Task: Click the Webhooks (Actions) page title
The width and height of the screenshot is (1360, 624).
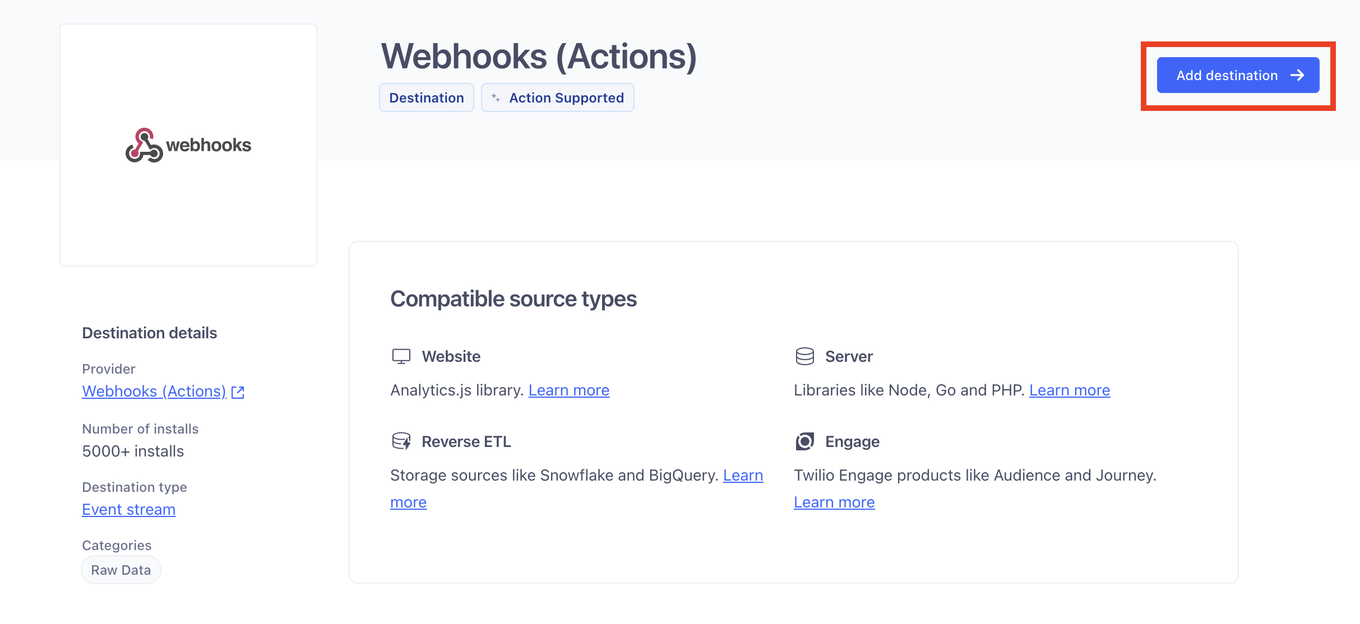Action: 539,57
